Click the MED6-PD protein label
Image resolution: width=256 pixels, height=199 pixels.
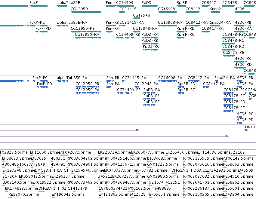pos(245,120)
